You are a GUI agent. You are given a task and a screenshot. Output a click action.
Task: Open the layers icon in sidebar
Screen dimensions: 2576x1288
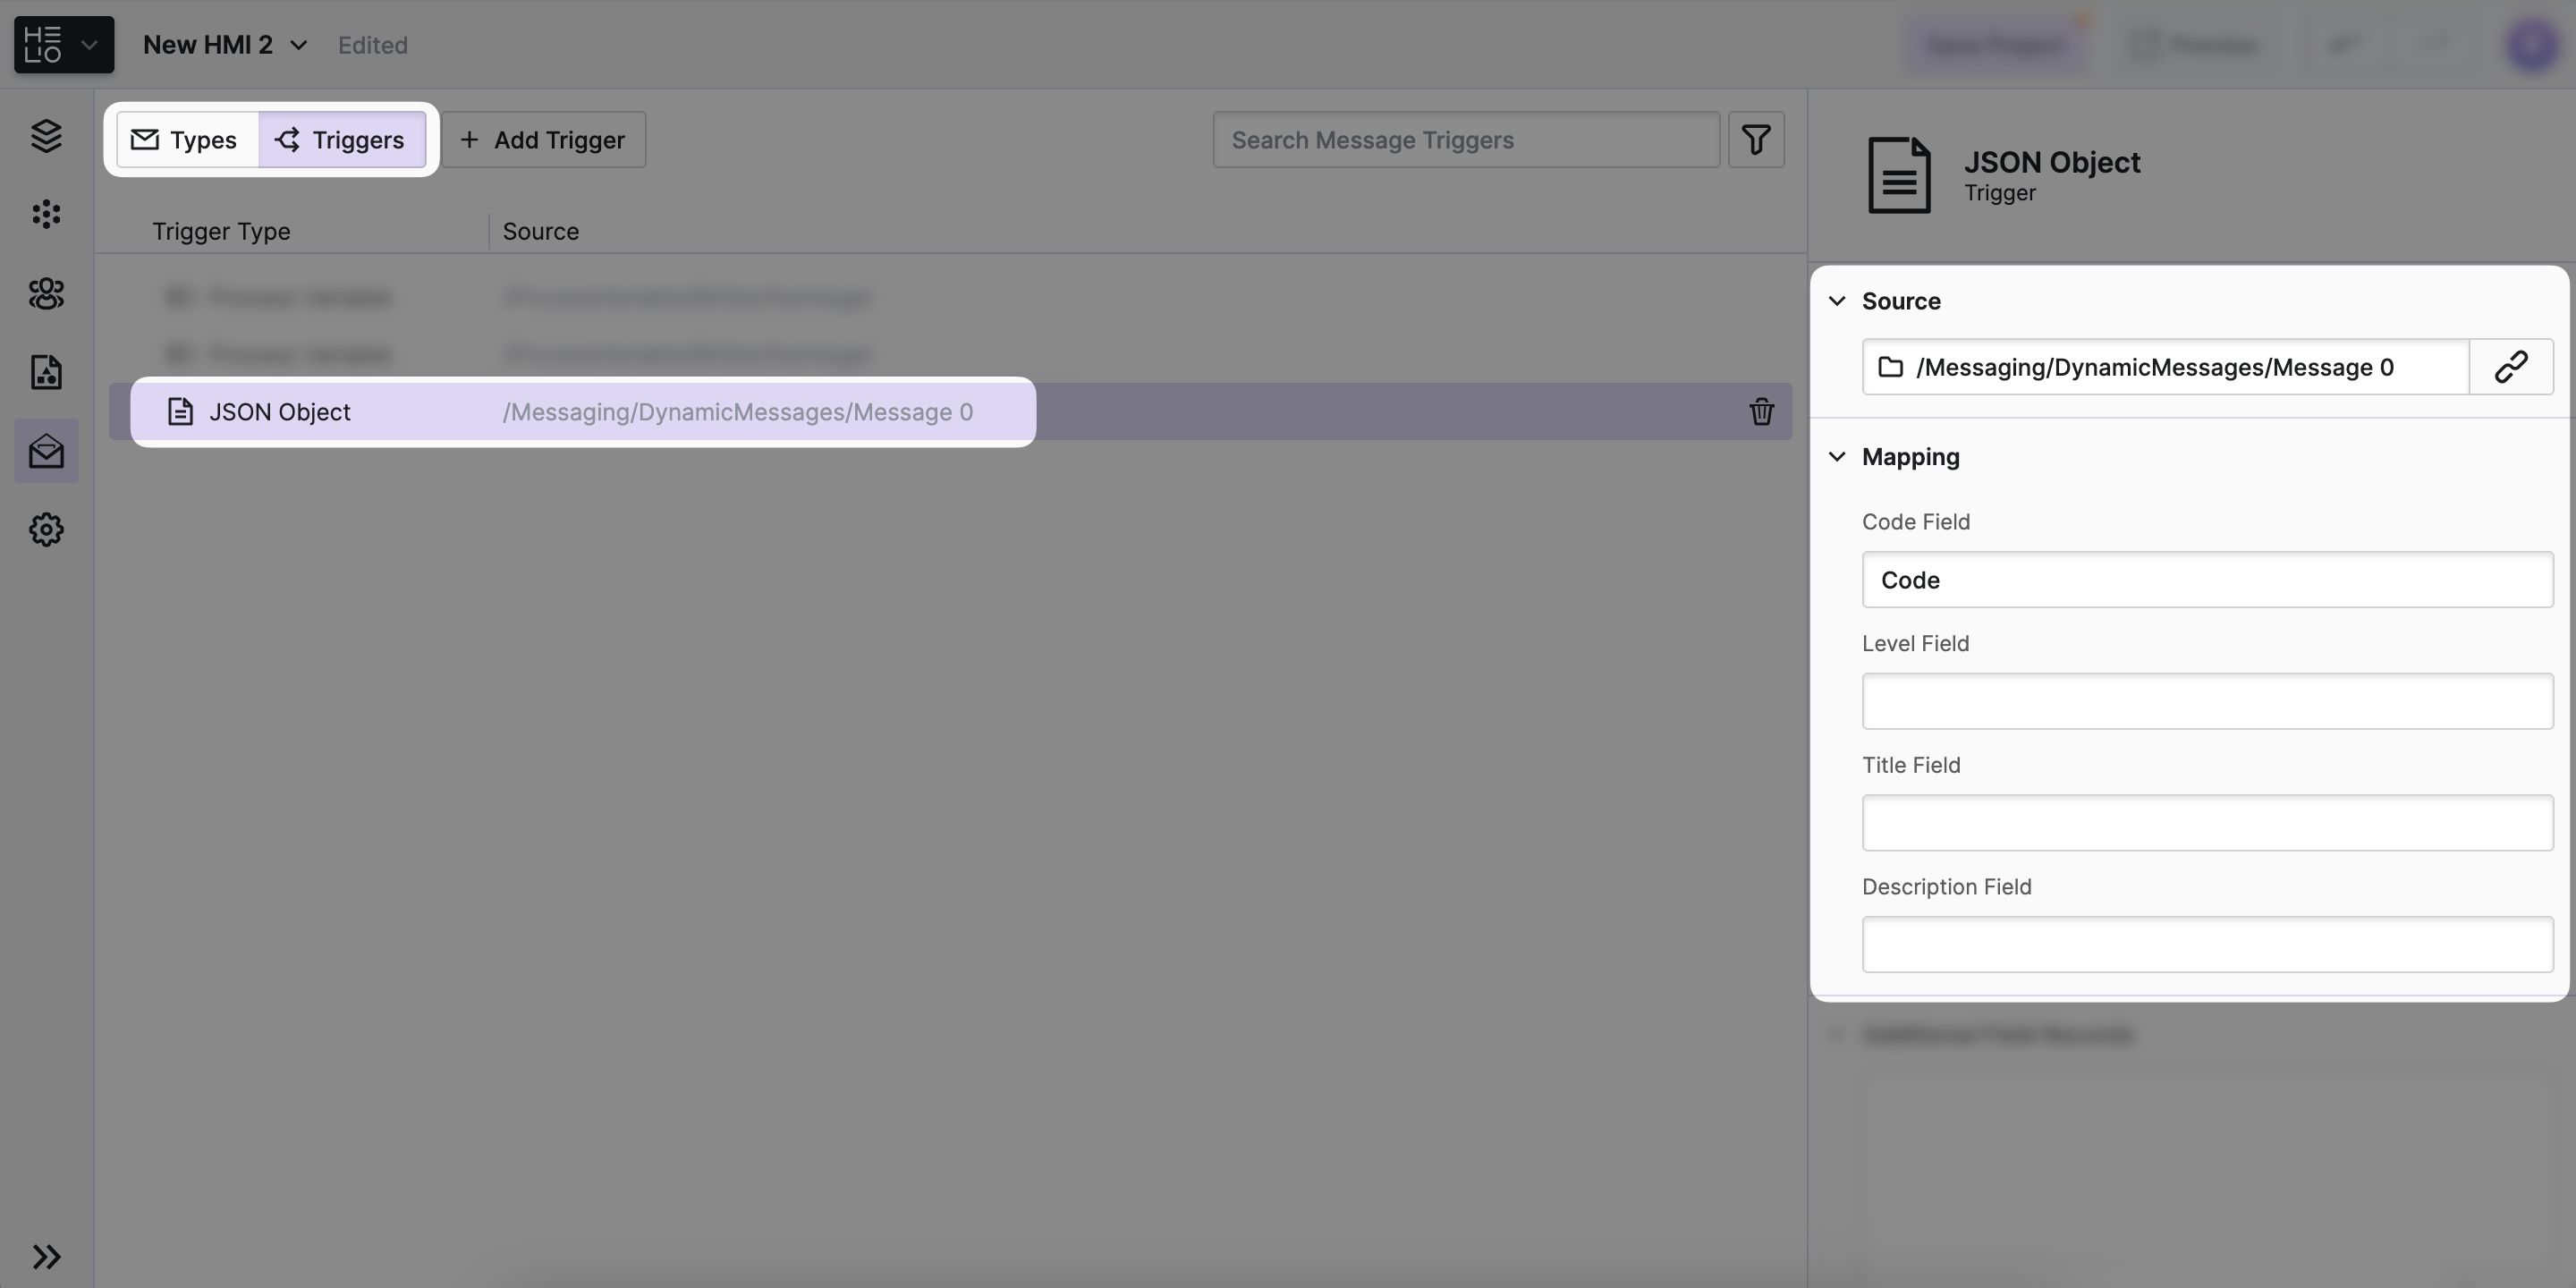click(x=46, y=136)
